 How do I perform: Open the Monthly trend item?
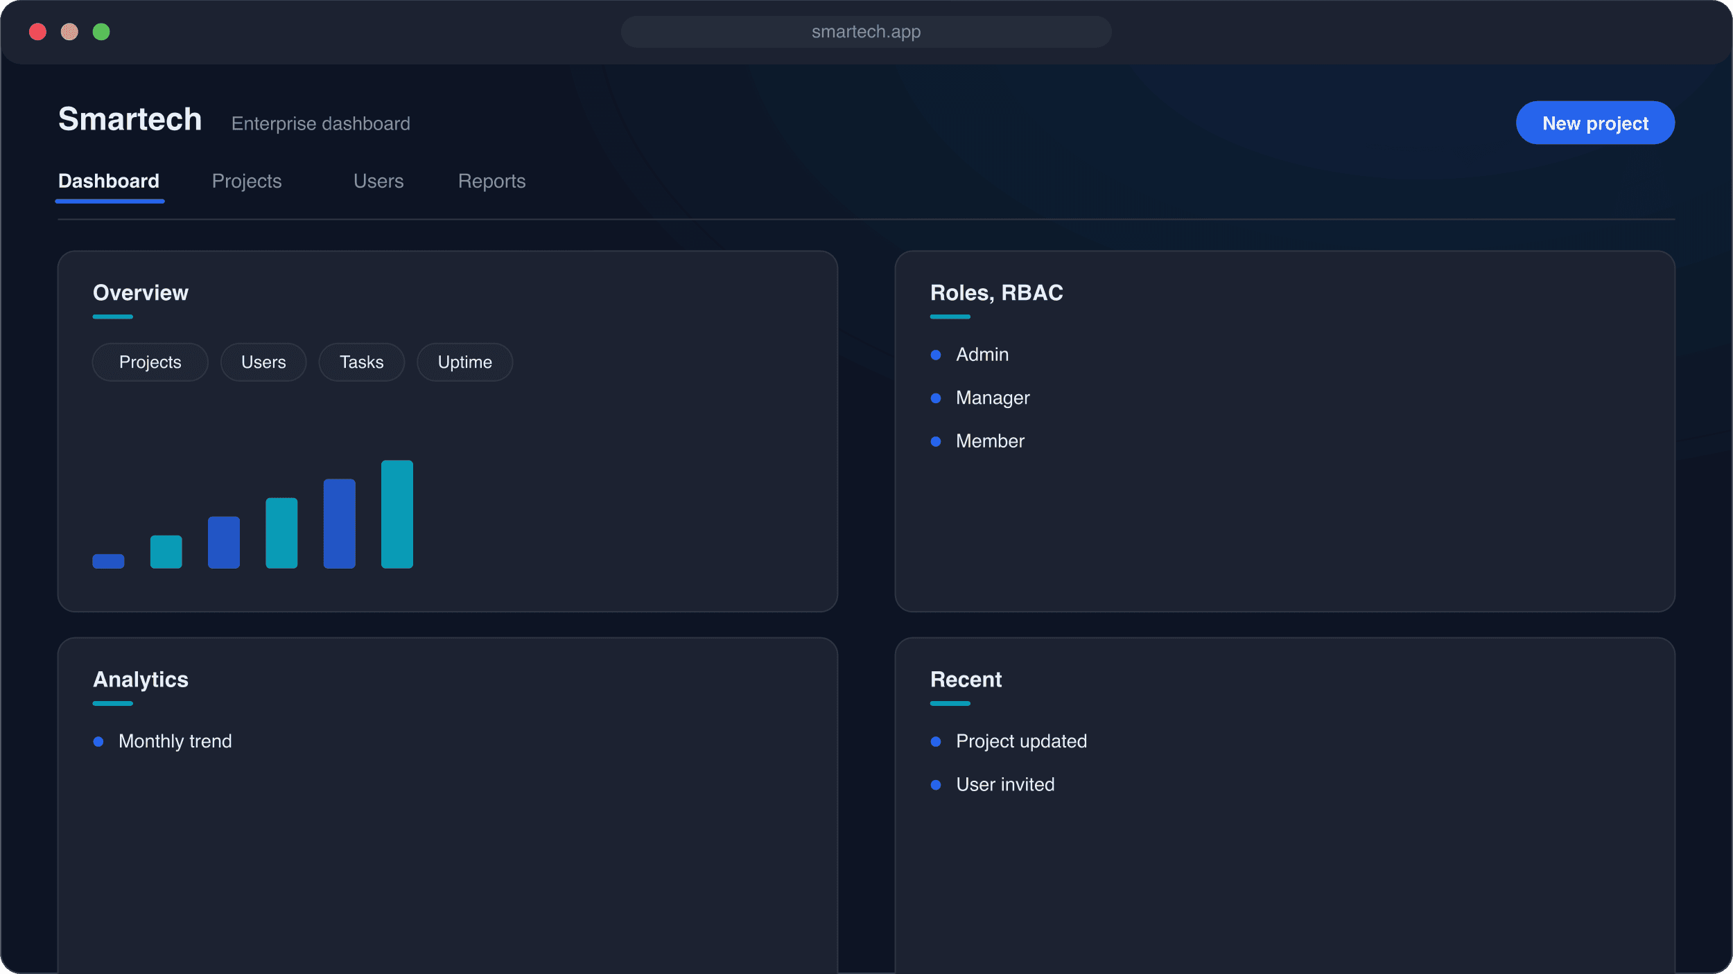175,741
